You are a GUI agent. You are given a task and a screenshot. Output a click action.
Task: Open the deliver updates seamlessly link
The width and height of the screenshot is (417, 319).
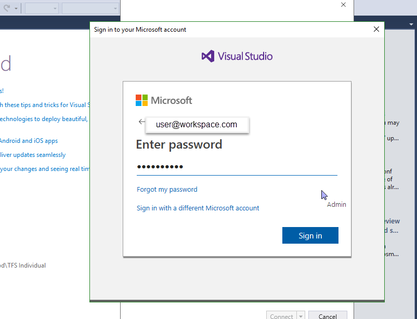coord(33,155)
